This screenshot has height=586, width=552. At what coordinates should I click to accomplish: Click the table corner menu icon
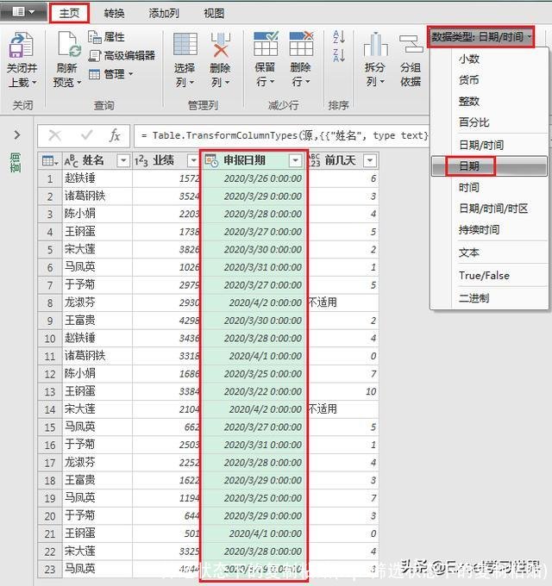(x=50, y=161)
